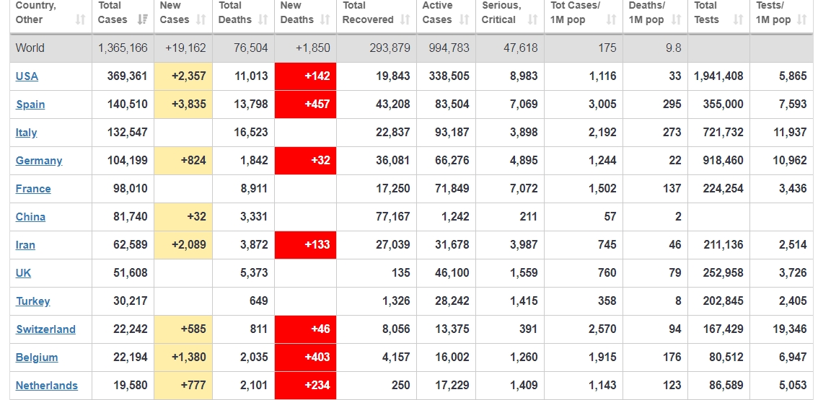Select Spain new cases cell +3,835

point(183,105)
